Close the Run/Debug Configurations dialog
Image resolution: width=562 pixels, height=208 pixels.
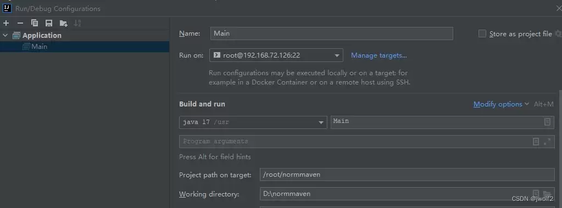click(558, 8)
